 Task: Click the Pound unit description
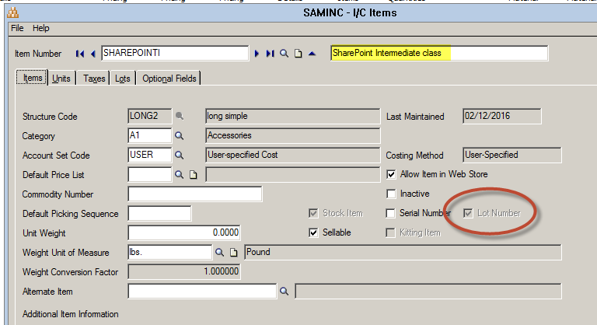[403, 252]
